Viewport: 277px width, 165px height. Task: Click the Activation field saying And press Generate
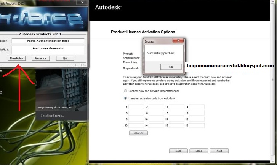coord(48,50)
